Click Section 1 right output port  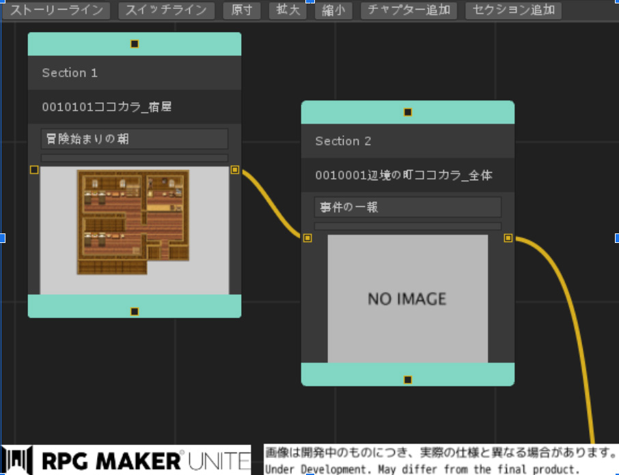pyautogui.click(x=235, y=169)
